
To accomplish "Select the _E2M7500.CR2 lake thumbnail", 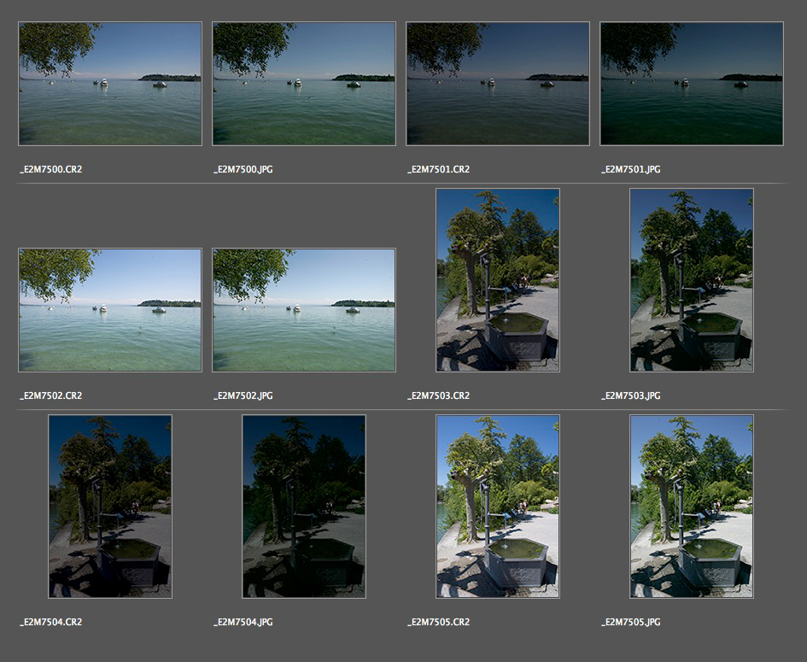I will [110, 84].
